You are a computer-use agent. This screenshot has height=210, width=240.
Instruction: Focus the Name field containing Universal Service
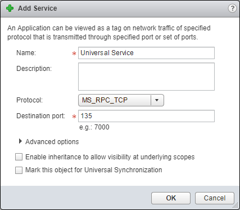146,53
